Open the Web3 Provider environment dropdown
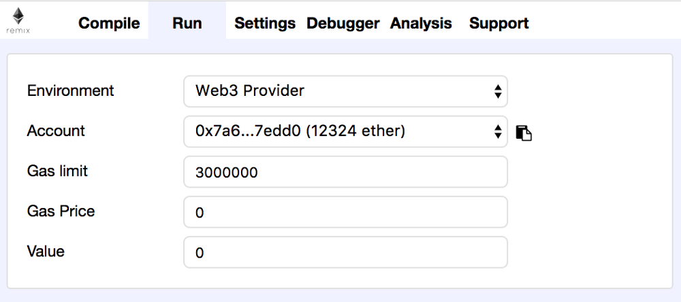The height and width of the screenshot is (302, 681). point(340,90)
